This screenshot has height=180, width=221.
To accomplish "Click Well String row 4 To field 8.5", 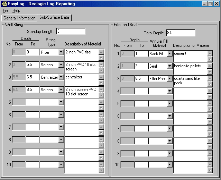I will (33, 89).
